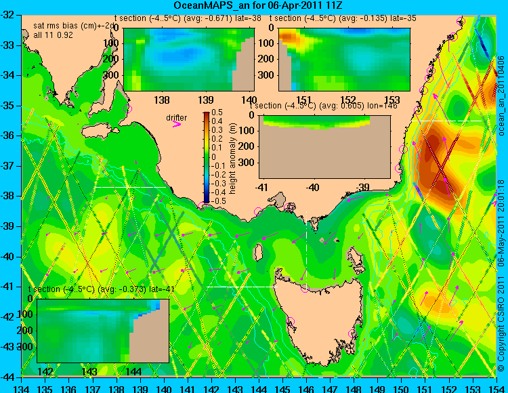Click longitude 146 on the main bottom axis
Image resolution: width=508 pixels, height=393 pixels.
click(x=306, y=388)
